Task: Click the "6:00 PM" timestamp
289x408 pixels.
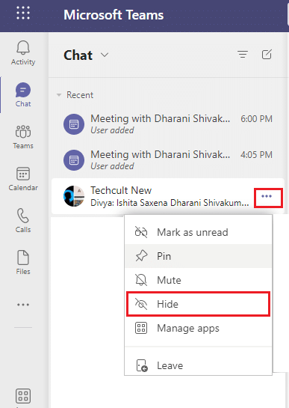Action: (256, 119)
